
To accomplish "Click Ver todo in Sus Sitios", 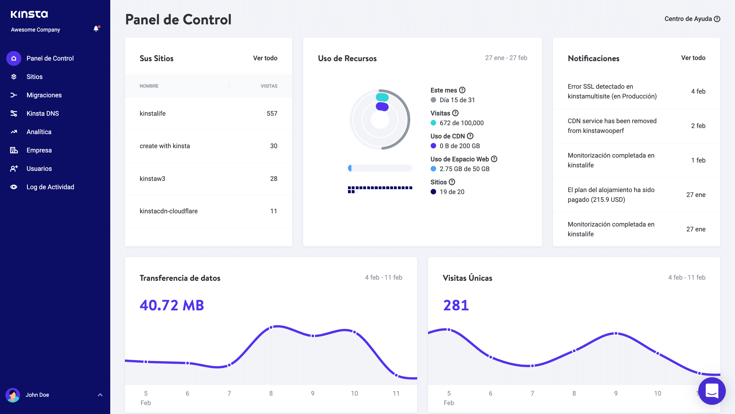I will pos(265,58).
